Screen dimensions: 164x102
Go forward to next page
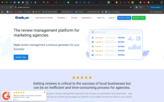(7, 7)
